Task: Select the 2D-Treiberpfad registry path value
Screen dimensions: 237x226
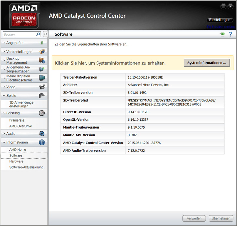Action: coord(172,102)
